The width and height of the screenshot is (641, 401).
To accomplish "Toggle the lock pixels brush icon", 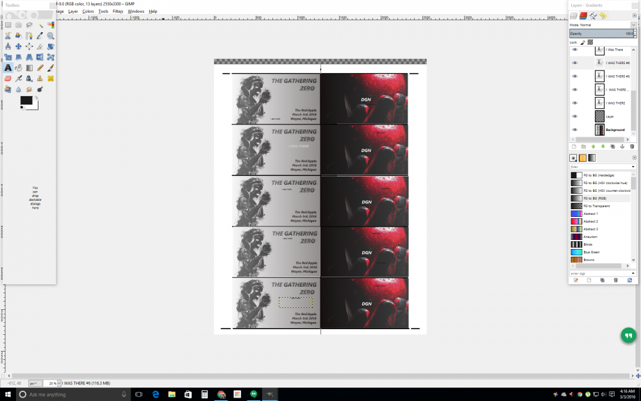I will (583, 42).
